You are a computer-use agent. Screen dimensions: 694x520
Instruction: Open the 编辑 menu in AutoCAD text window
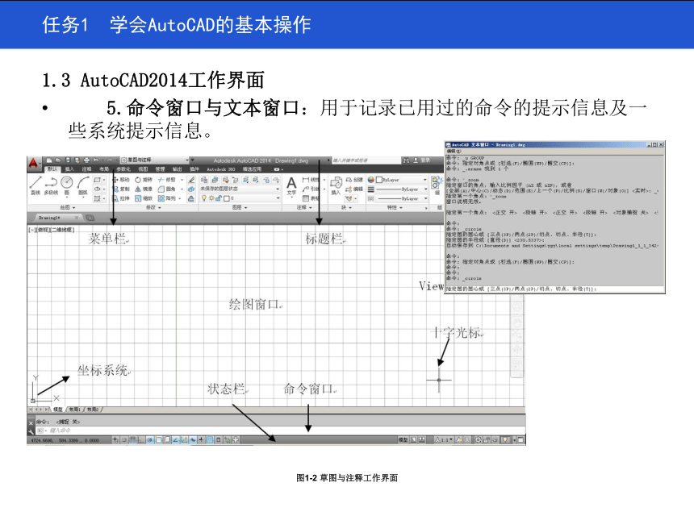tap(454, 152)
